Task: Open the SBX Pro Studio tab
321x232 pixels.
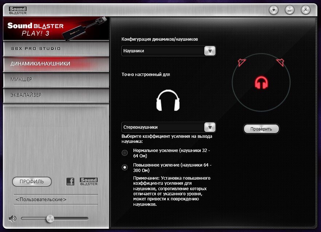Action: 56,49
